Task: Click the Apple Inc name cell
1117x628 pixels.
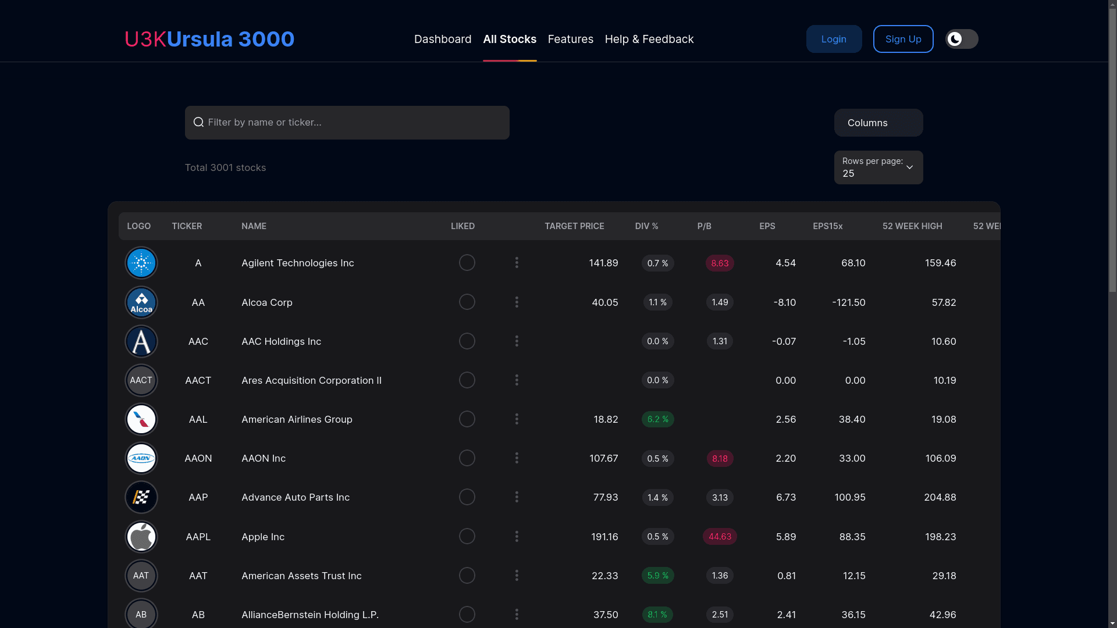Action: click(x=263, y=537)
